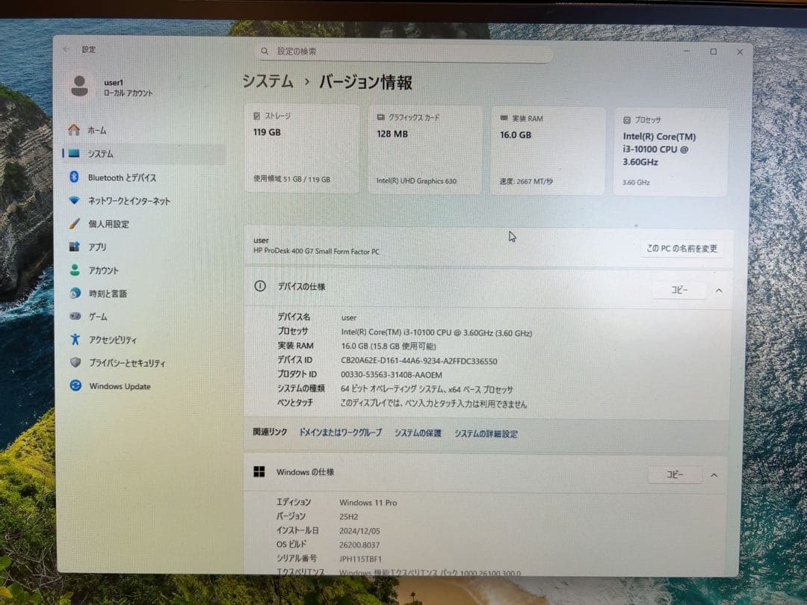Click the デバイス ID value CB20A62E-D161
The height and width of the screenshot is (605, 807).
coord(419,362)
